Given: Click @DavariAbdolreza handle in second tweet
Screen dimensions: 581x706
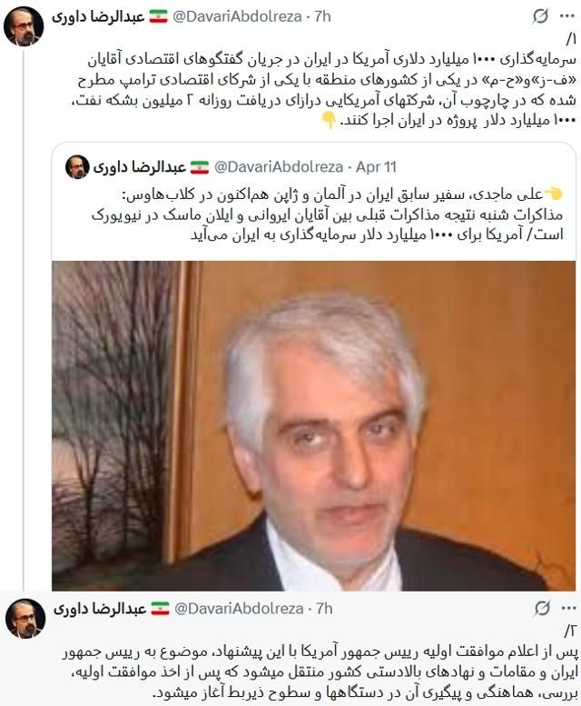Looking at the screenshot, I should tap(239, 609).
